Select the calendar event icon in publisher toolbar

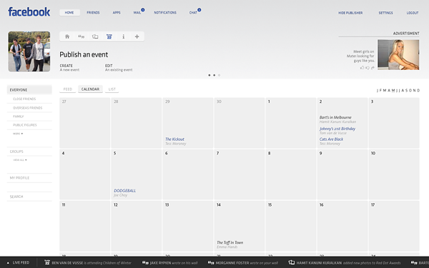109,36
